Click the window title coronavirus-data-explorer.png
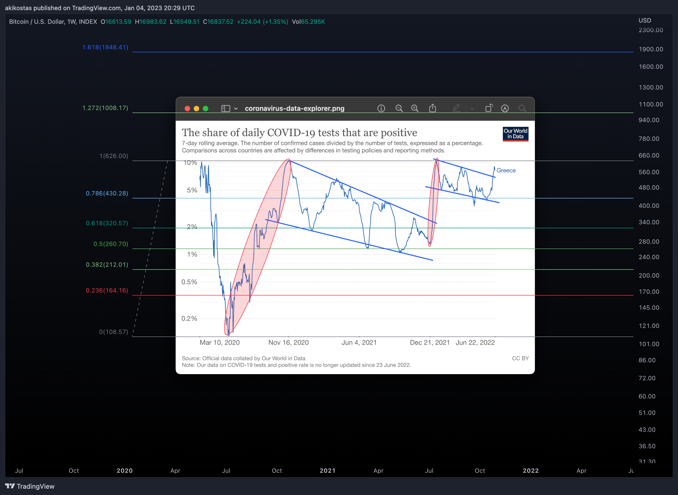 295,108
